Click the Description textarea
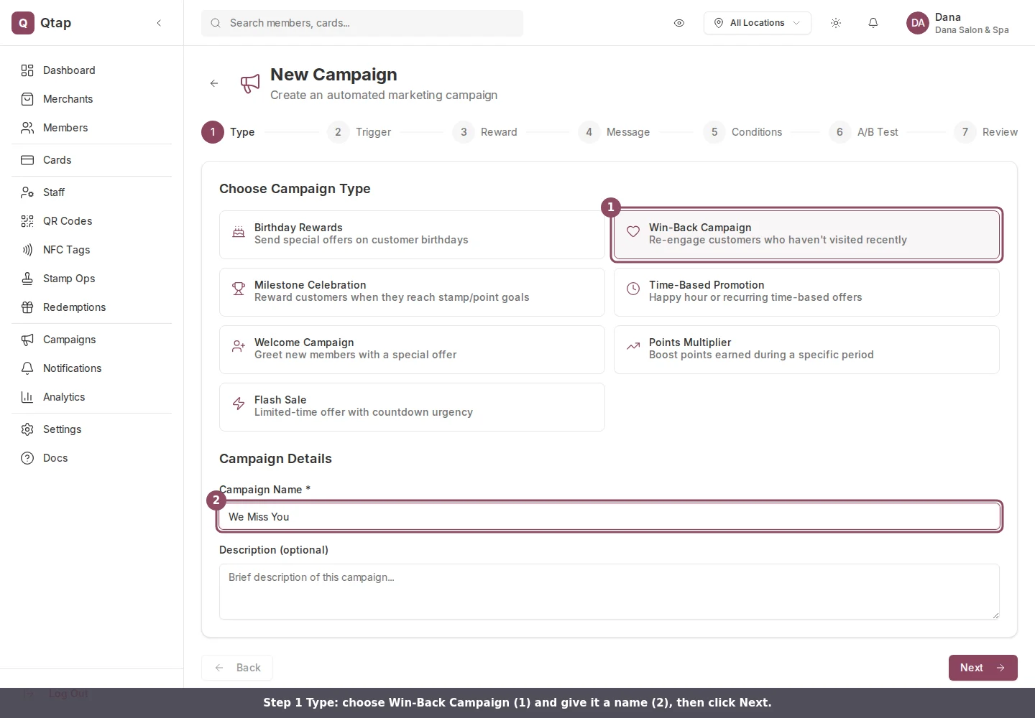Screen dimensions: 1035x718 [x=609, y=592]
